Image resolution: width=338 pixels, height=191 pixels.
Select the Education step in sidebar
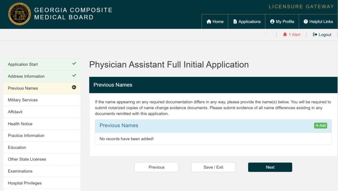point(17,147)
